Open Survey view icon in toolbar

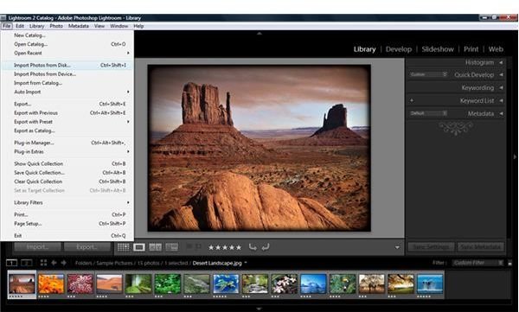pos(172,247)
